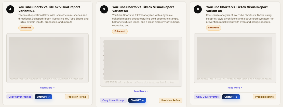Expand Read More on Variant 06 card
283x107 pixels.
click(x=235, y=88)
